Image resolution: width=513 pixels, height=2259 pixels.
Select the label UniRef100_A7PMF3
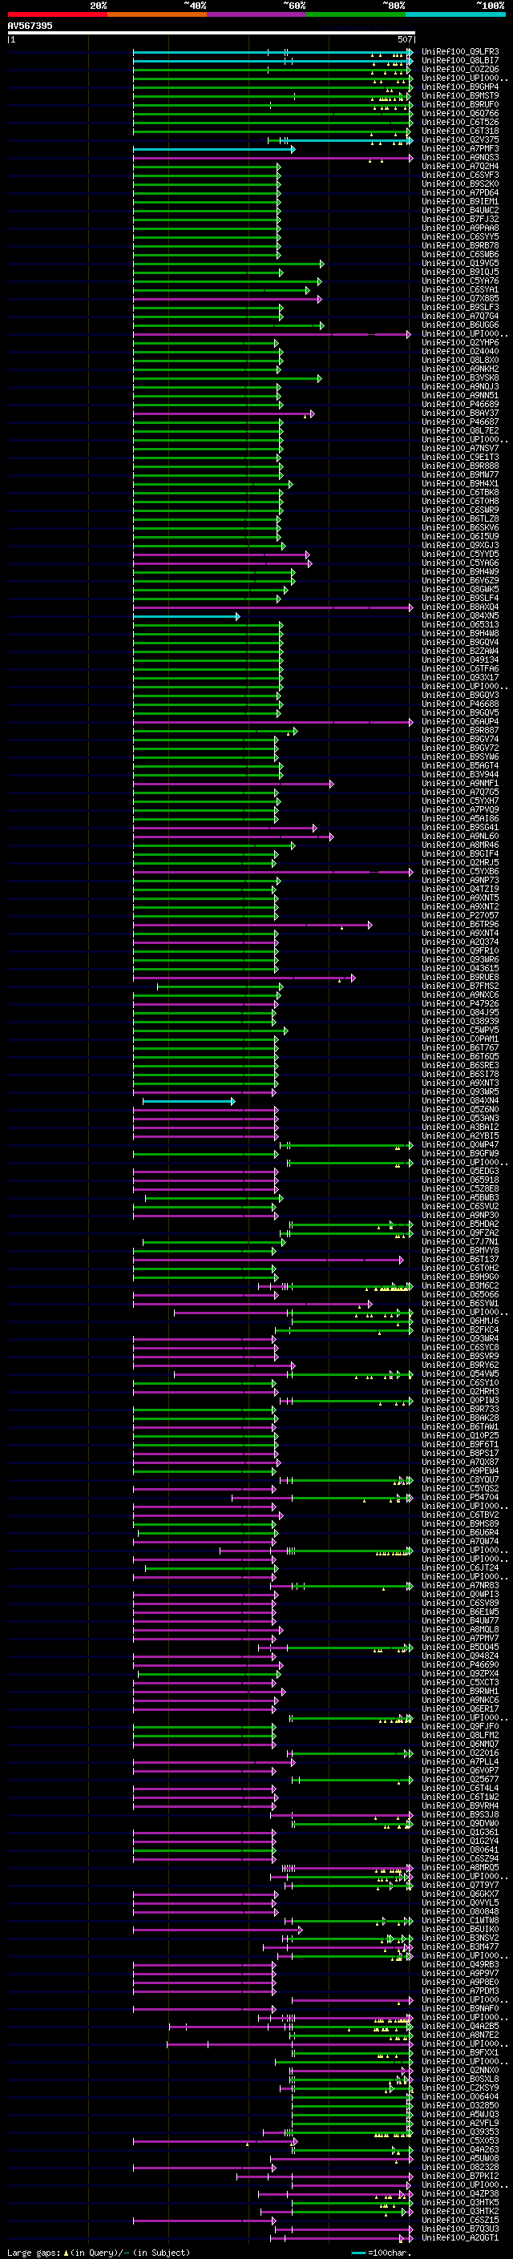(x=460, y=149)
